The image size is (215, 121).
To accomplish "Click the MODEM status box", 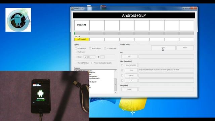I will 82,25.
